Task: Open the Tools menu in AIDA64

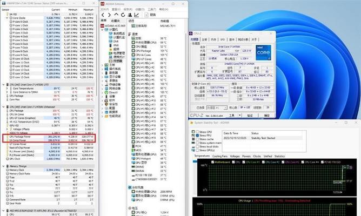Action: pyautogui.click(x=152, y=9)
